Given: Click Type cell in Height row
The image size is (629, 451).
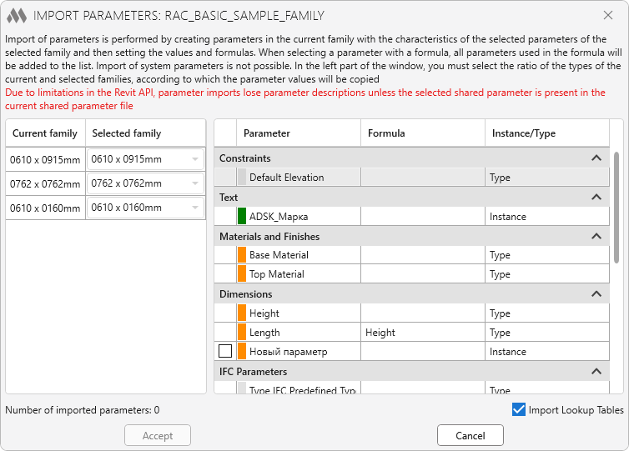Looking at the screenshot, I should (547, 313).
